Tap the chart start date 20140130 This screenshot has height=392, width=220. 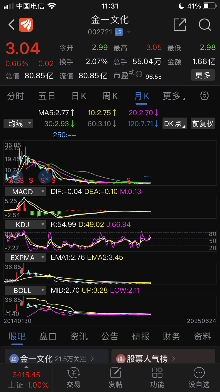pos(17,321)
